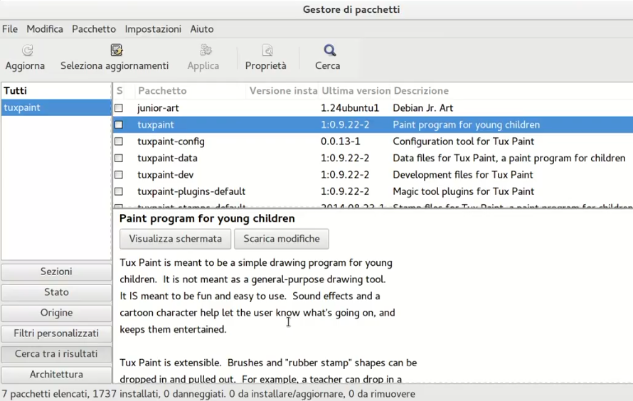Click the Applica toolbar icon
The height and width of the screenshot is (401, 633).
click(205, 50)
